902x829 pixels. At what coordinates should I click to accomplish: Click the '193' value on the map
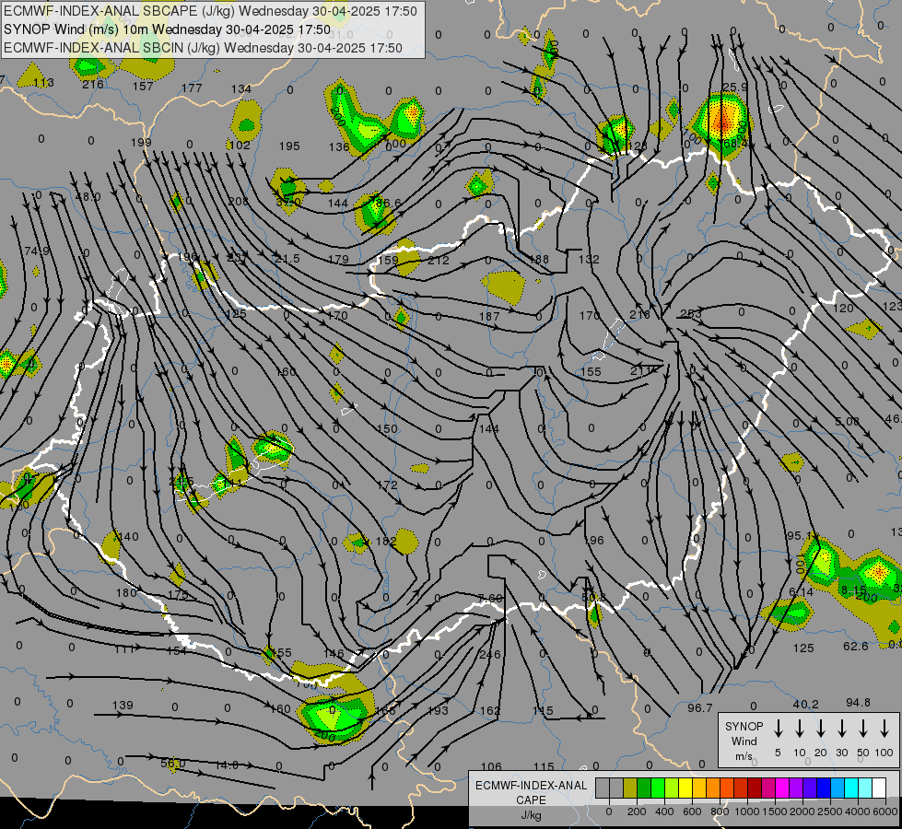click(x=438, y=710)
